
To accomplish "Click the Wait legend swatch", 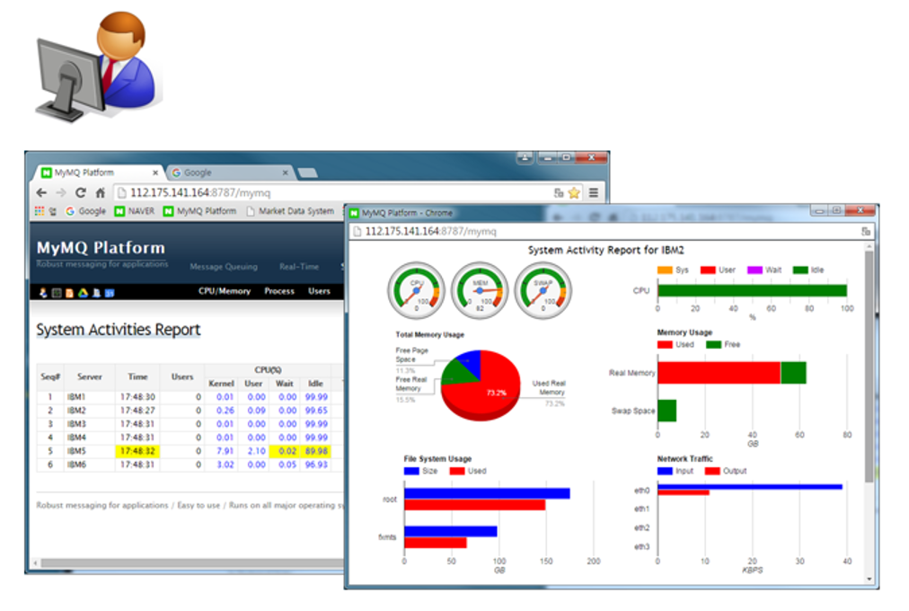I will click(x=755, y=270).
